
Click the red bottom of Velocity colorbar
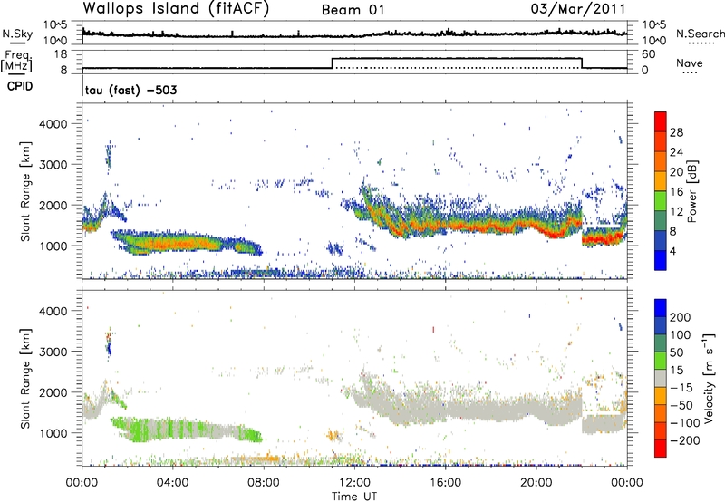[x=661, y=449]
